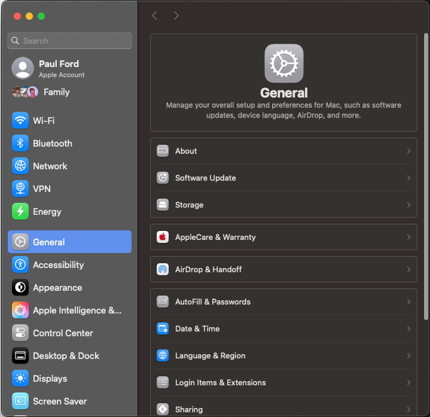Click the AirDrop & Handoff icon

pyautogui.click(x=163, y=269)
